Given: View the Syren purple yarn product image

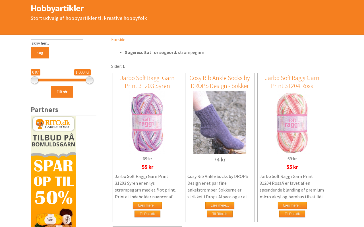Looking at the screenshot, I should coord(147,123).
